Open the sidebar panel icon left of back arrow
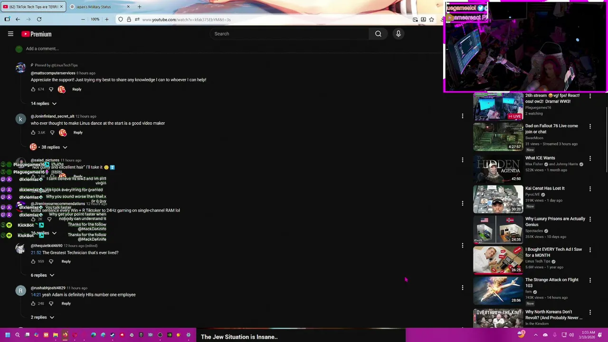Image resolution: width=608 pixels, height=342 pixels. click(x=7, y=19)
